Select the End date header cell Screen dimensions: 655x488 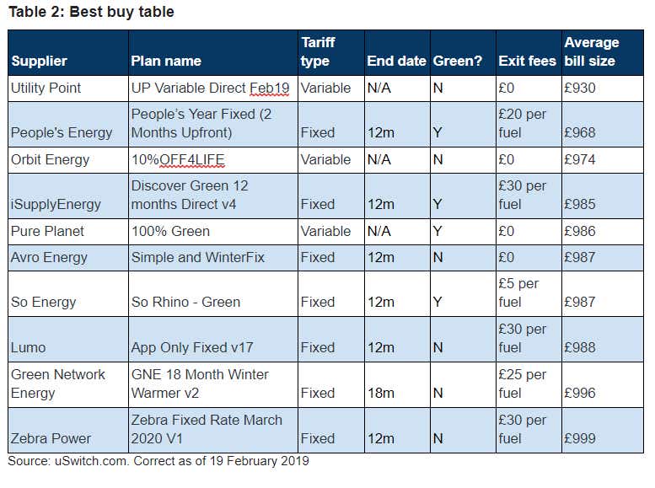pos(397,53)
